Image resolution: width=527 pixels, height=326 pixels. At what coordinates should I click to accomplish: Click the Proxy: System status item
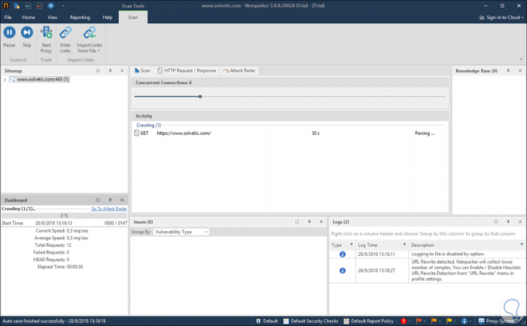(x=496, y=321)
